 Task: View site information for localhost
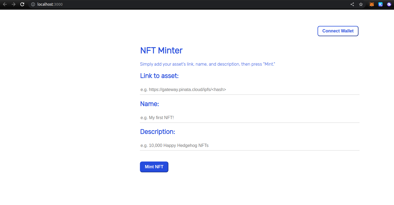tap(33, 4)
